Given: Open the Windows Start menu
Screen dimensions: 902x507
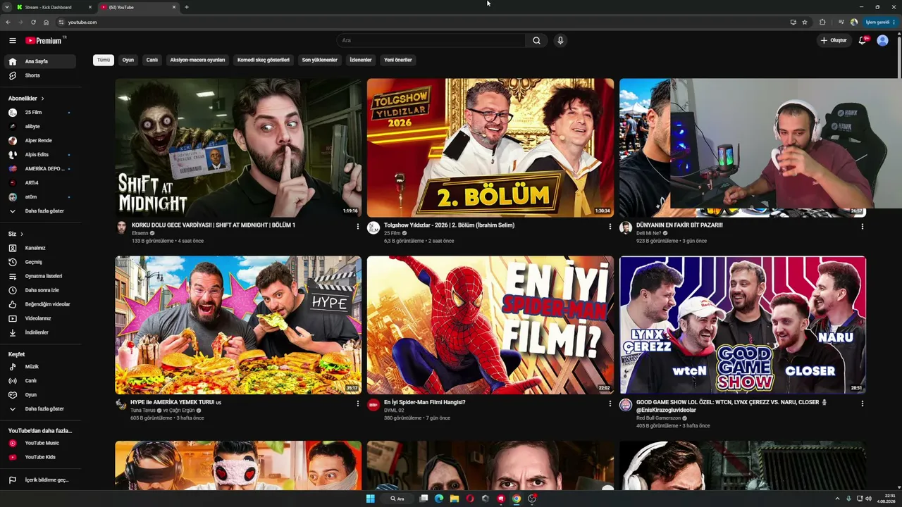Looking at the screenshot, I should click(371, 499).
